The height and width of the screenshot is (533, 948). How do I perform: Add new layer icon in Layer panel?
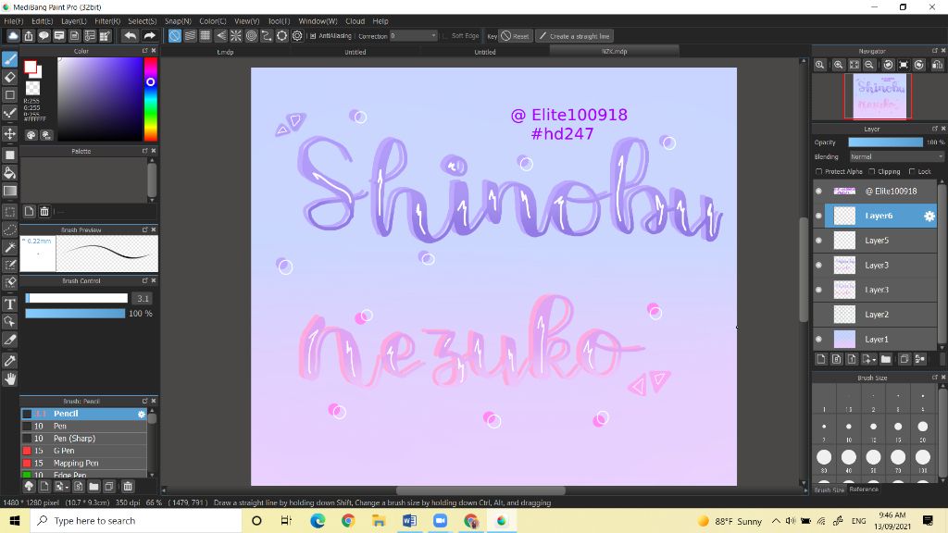[x=821, y=359]
